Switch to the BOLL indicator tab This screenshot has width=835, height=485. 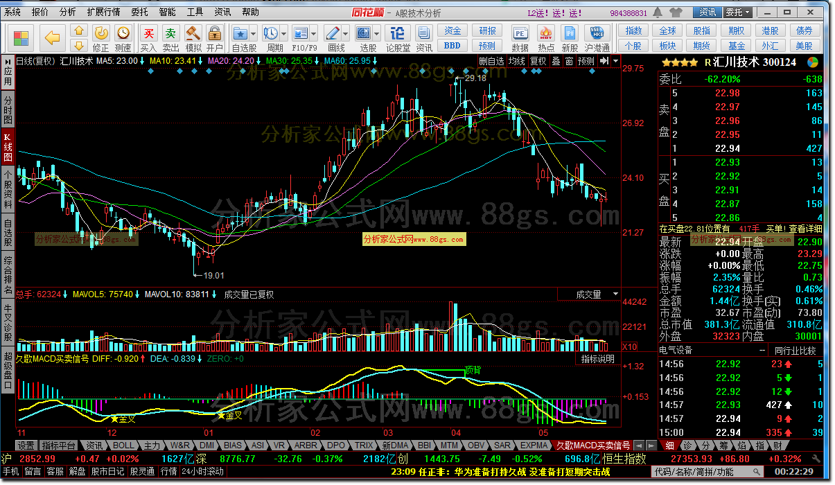point(123,446)
